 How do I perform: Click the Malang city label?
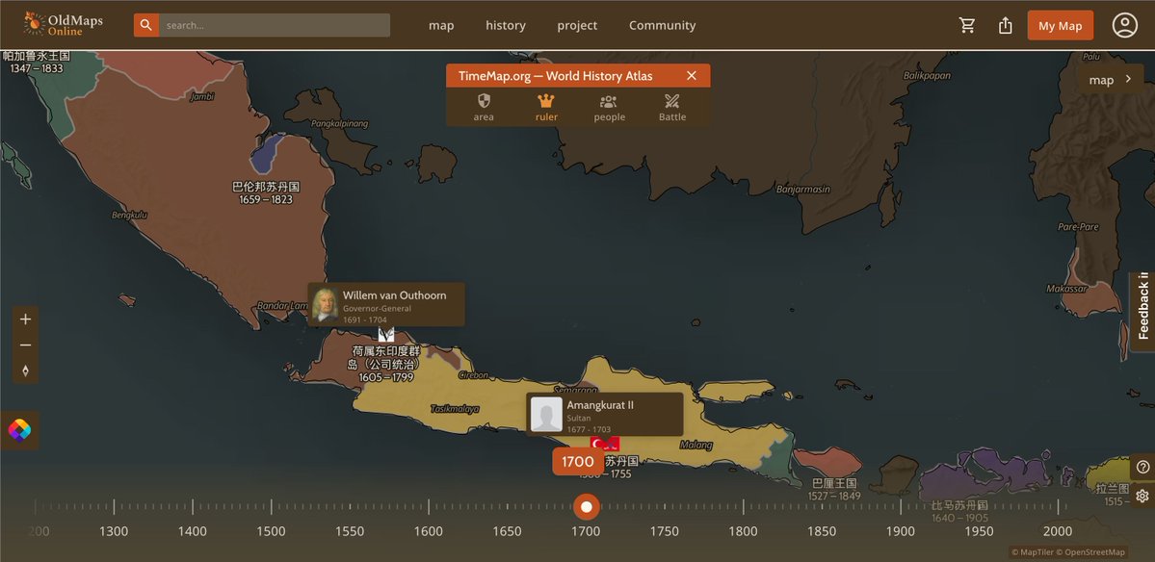696,445
